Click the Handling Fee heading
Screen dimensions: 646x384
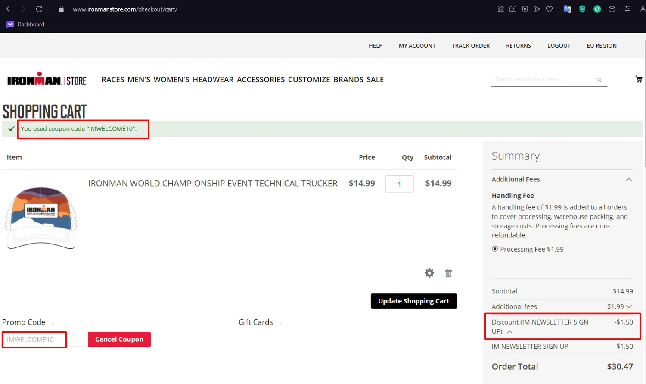pyautogui.click(x=512, y=196)
